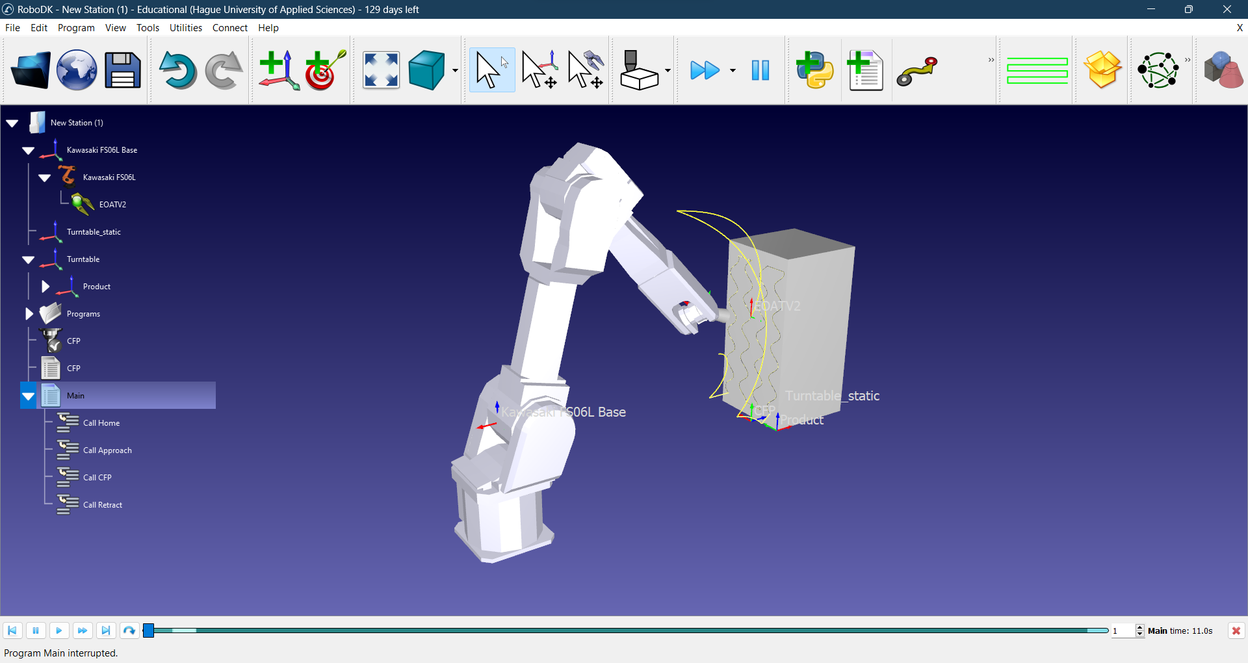Activate Move robot tools cursor
The height and width of the screenshot is (663, 1248).
tap(586, 70)
